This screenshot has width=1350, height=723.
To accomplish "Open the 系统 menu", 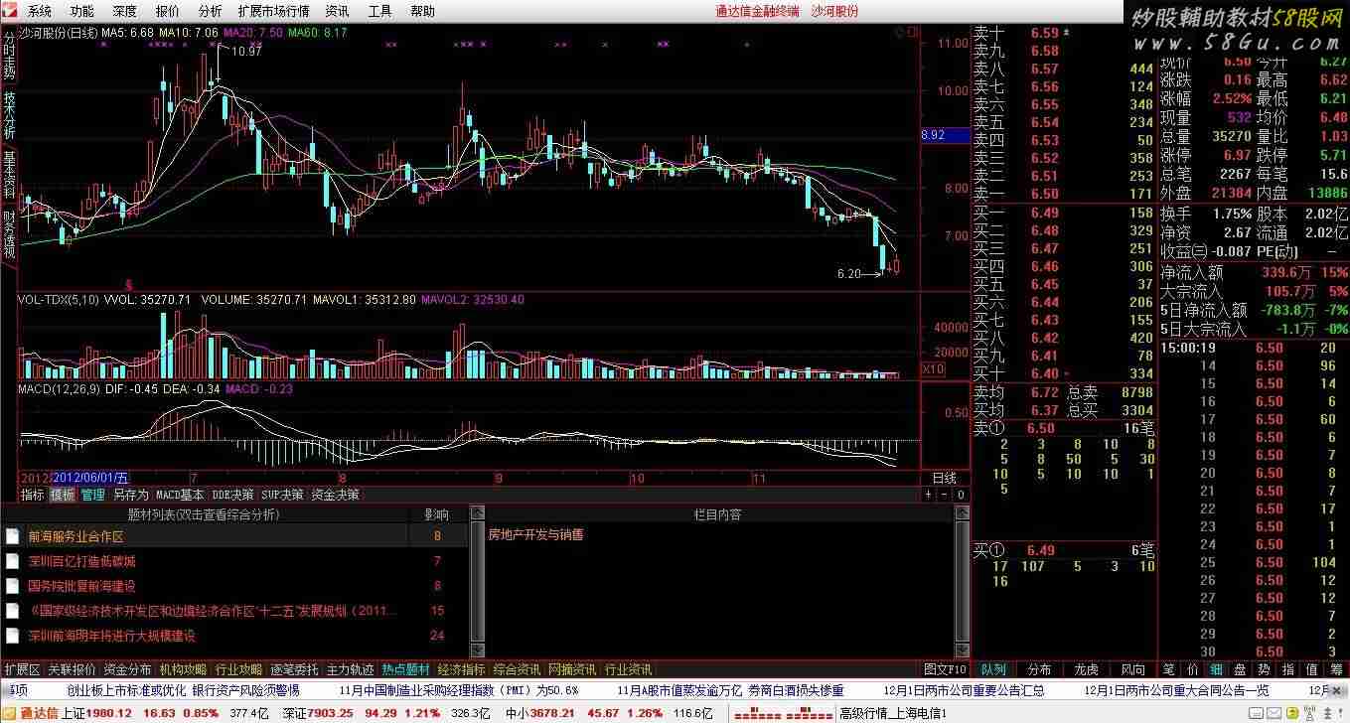I will point(40,11).
